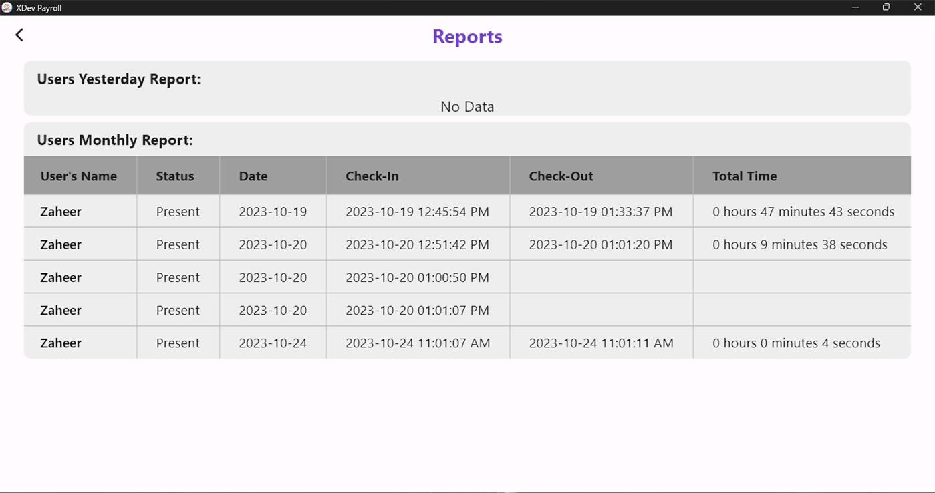Click the back arrow to return
This screenshot has width=935, height=493.
coord(19,34)
